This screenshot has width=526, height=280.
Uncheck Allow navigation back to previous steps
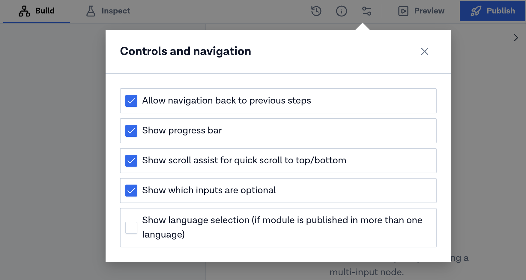[131, 101]
